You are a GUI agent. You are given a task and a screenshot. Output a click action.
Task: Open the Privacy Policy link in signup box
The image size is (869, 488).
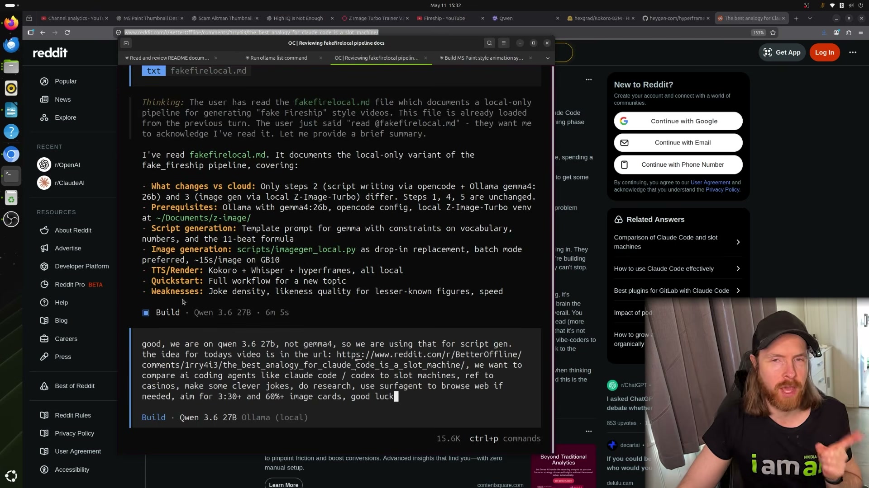pos(722,190)
